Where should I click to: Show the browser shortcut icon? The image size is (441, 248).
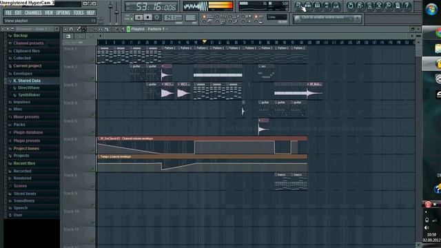tap(327, 6)
